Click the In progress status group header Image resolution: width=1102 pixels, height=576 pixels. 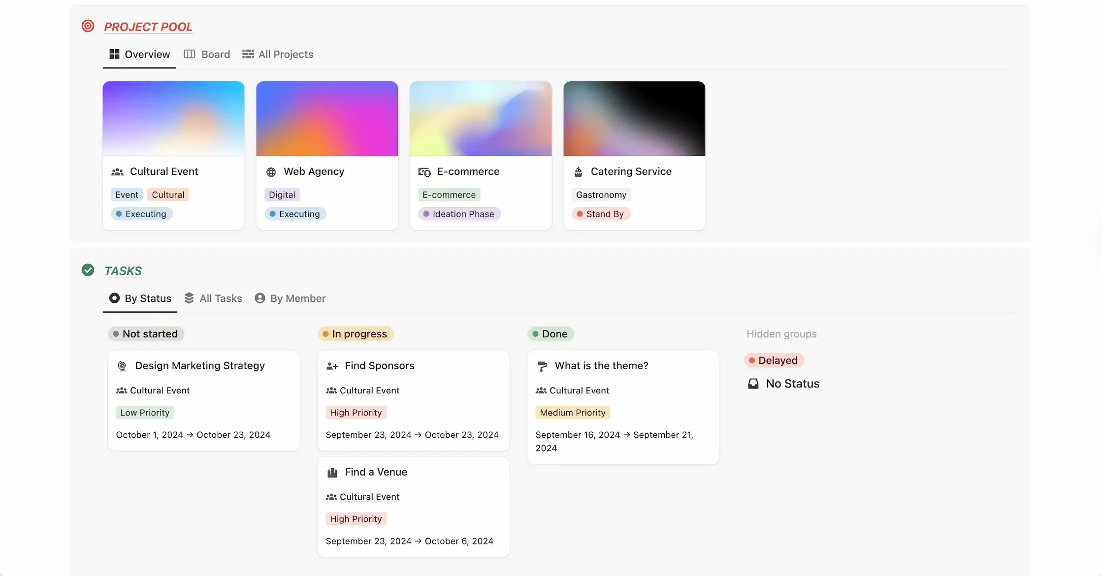(x=355, y=334)
